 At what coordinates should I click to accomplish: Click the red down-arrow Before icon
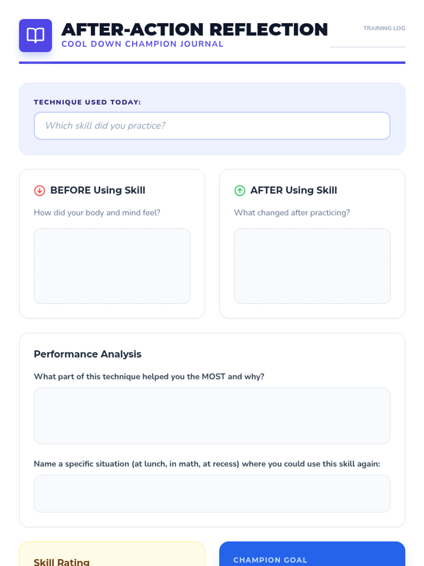40,191
